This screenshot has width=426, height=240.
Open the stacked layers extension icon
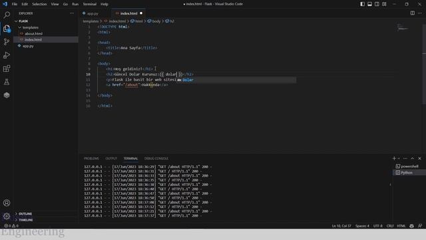coord(7,95)
